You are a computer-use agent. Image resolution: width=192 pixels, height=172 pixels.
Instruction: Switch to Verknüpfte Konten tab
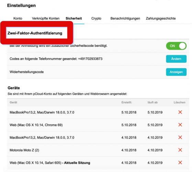46,18
